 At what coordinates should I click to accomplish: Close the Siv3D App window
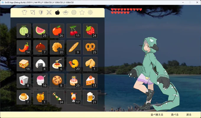(197, 2)
